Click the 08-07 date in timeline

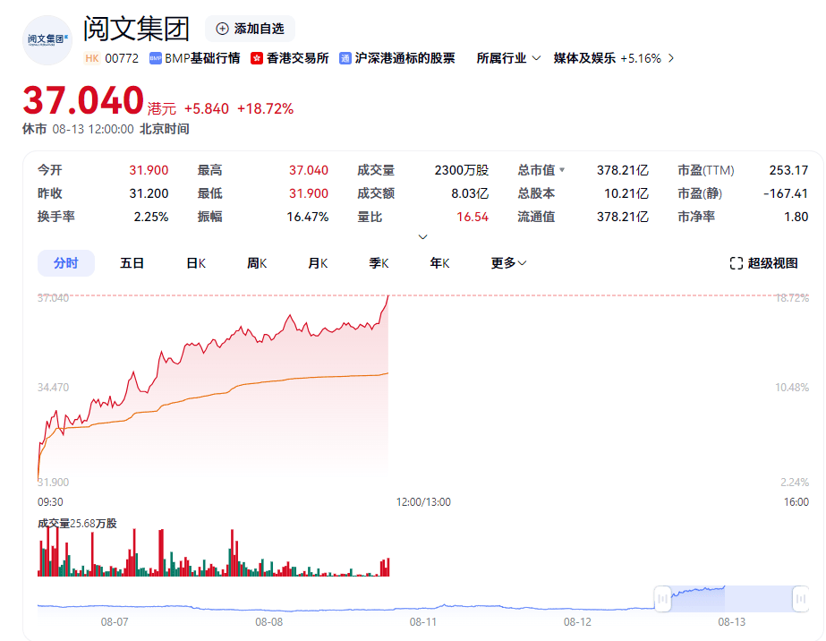(115, 622)
